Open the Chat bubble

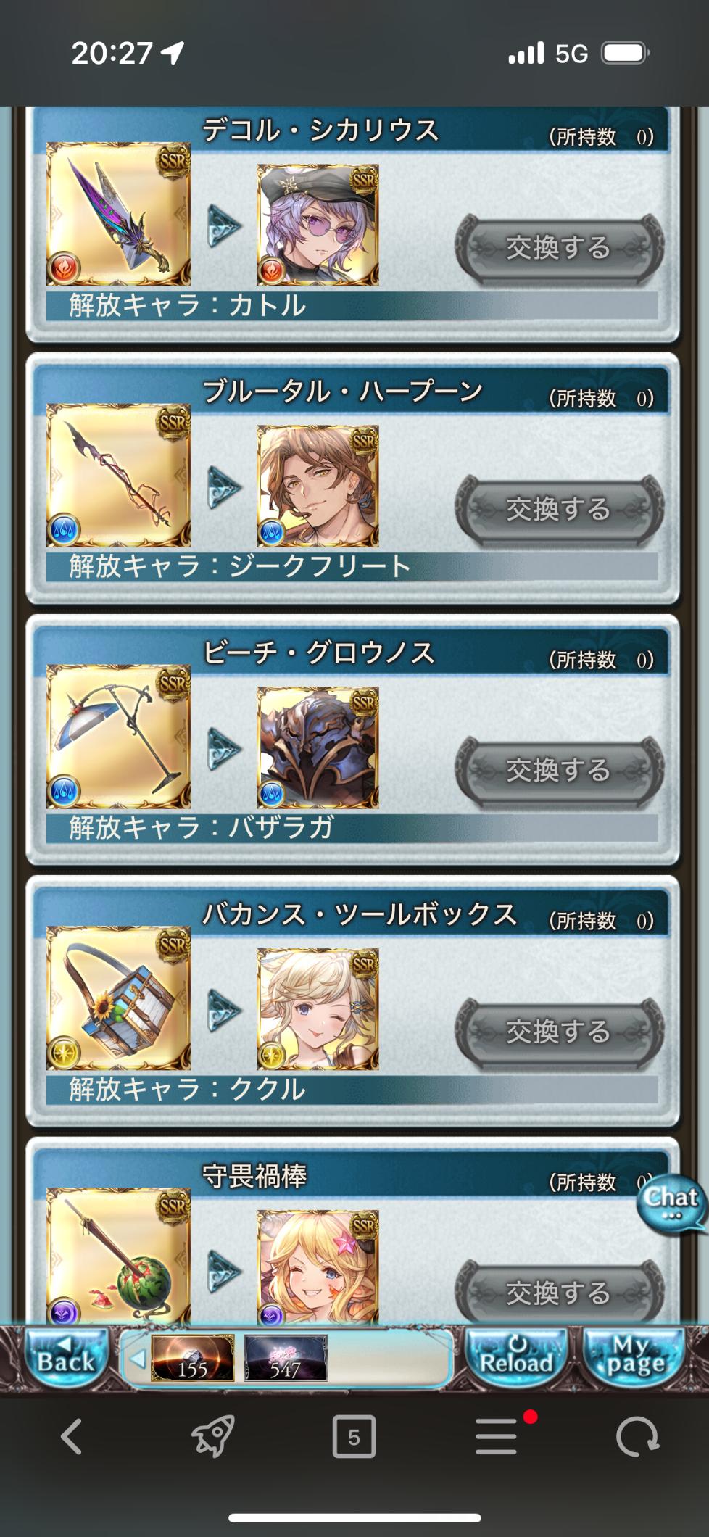[671, 1203]
